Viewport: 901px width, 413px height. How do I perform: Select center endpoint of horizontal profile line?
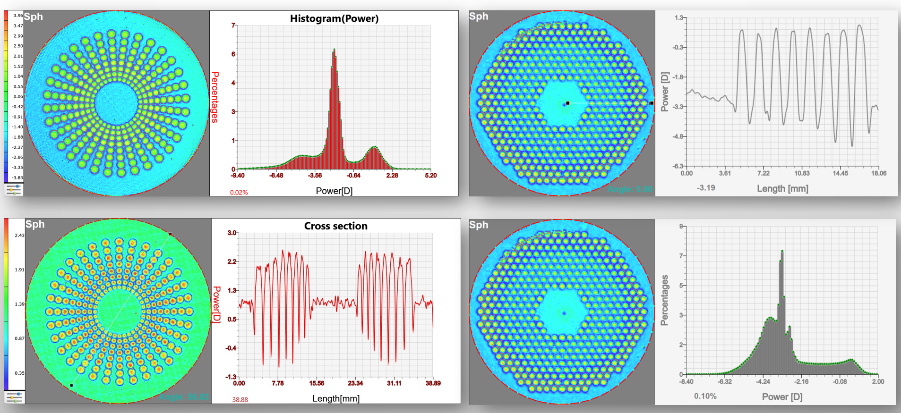[x=568, y=103]
